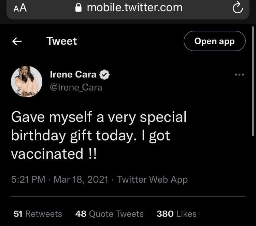
Task: Click the Tweet page header title
Action: (x=61, y=41)
